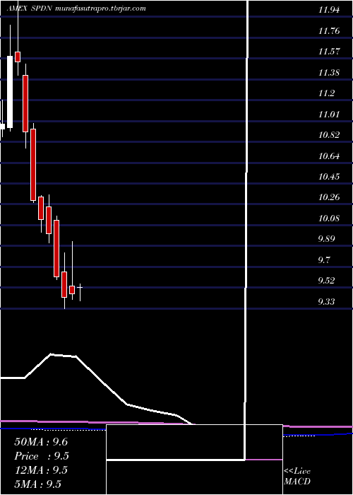Click the 10.45 price axis label

tap(329, 177)
